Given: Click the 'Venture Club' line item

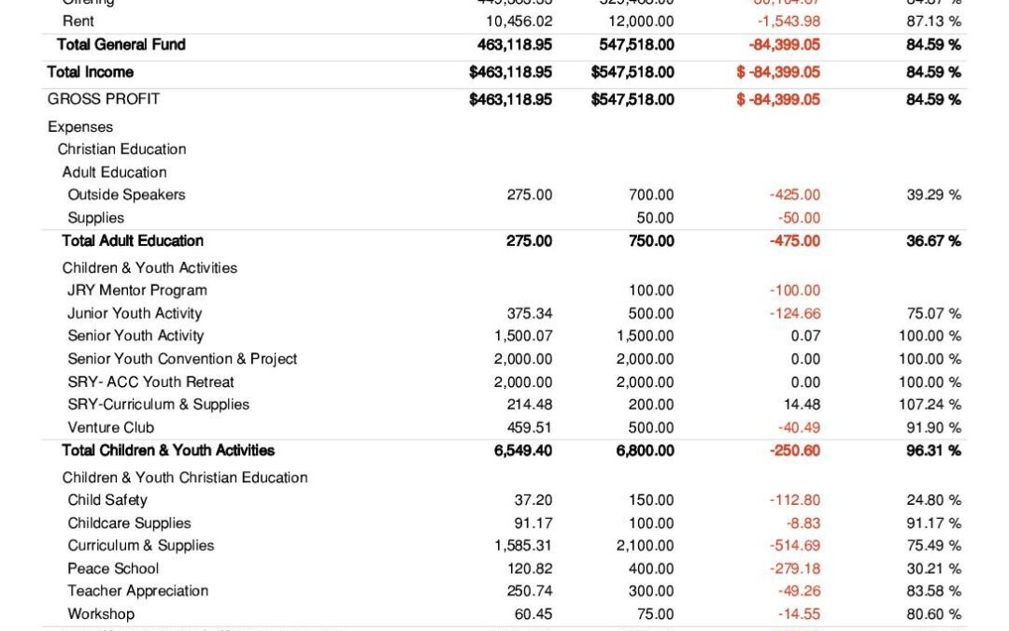Looking at the screenshot, I should coord(110,428).
